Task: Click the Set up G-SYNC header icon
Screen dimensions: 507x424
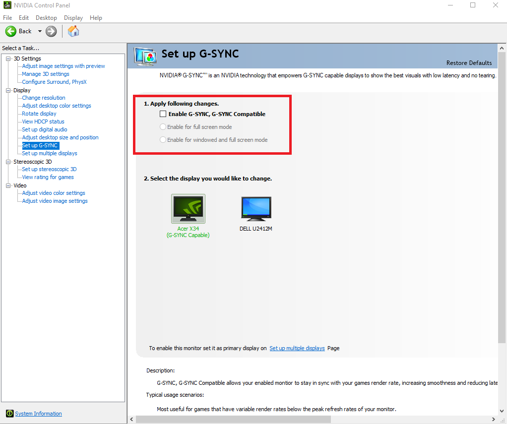Action: coord(145,57)
